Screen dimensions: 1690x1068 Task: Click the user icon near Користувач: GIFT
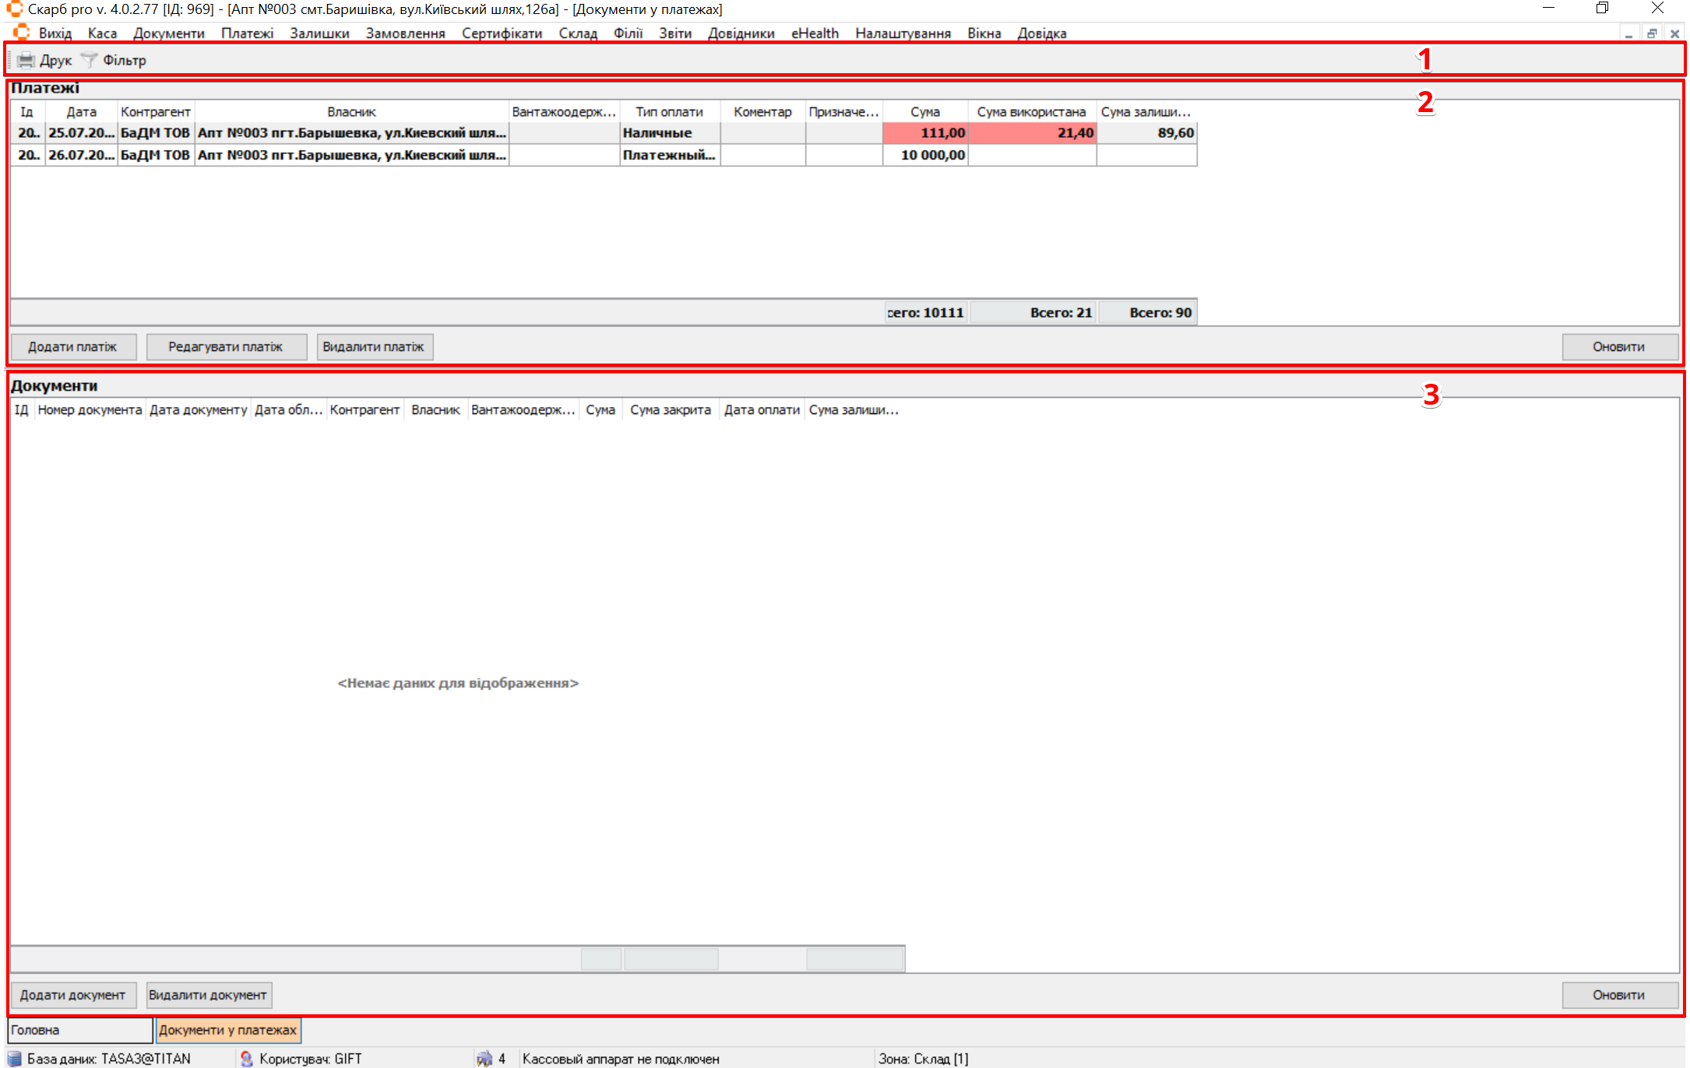pos(247,1059)
